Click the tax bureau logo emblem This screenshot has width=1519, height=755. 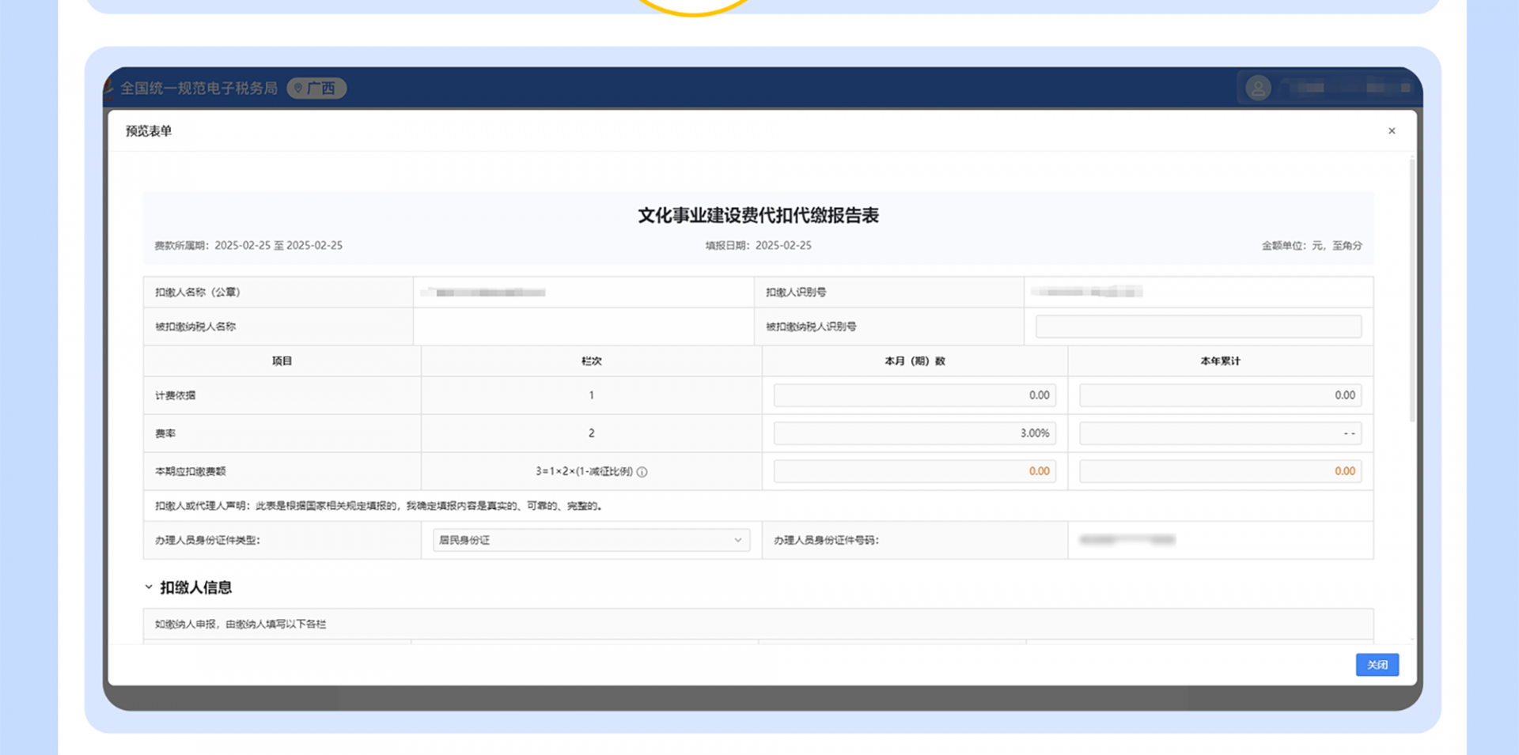point(109,87)
